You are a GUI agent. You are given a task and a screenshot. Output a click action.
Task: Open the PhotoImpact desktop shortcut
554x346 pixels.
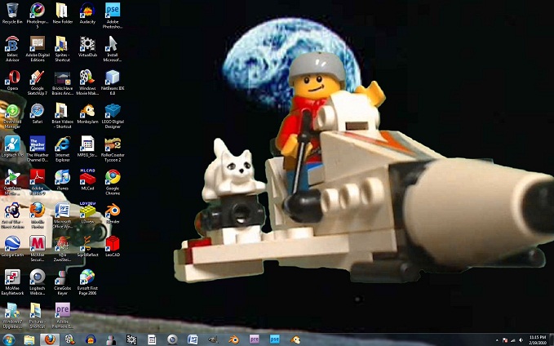(x=38, y=16)
